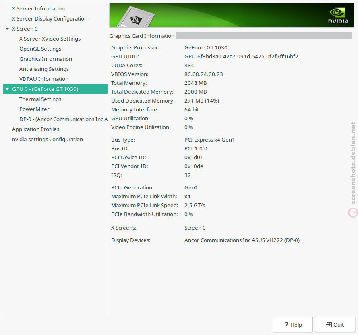Image resolution: width=358 pixels, height=335 pixels.
Task: Open PowerMizer settings
Action: pyautogui.click(x=34, y=109)
